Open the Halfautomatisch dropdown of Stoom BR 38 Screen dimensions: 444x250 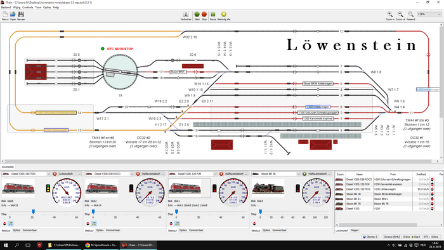(x=320, y=174)
